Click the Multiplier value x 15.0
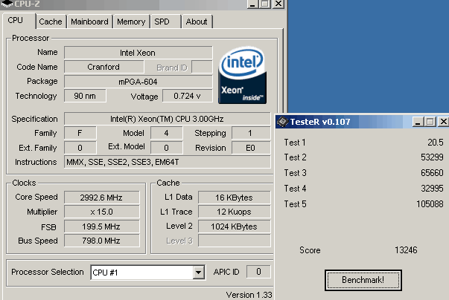Viewport: 449px width, 300px height. [x=102, y=212]
